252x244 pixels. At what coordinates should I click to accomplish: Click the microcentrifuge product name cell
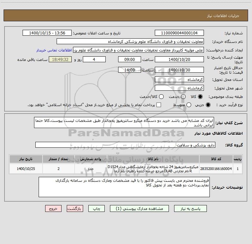tap(153, 169)
